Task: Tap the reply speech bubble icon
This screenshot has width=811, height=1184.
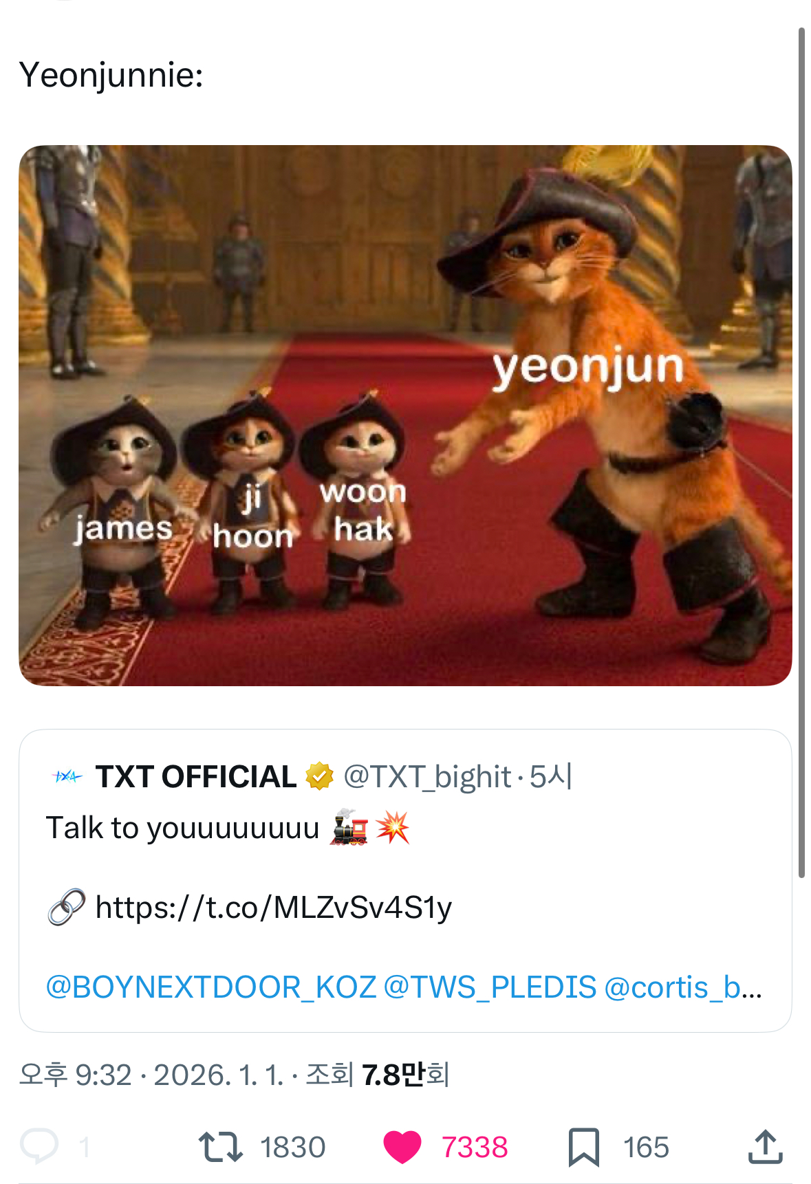Action: click(39, 1146)
